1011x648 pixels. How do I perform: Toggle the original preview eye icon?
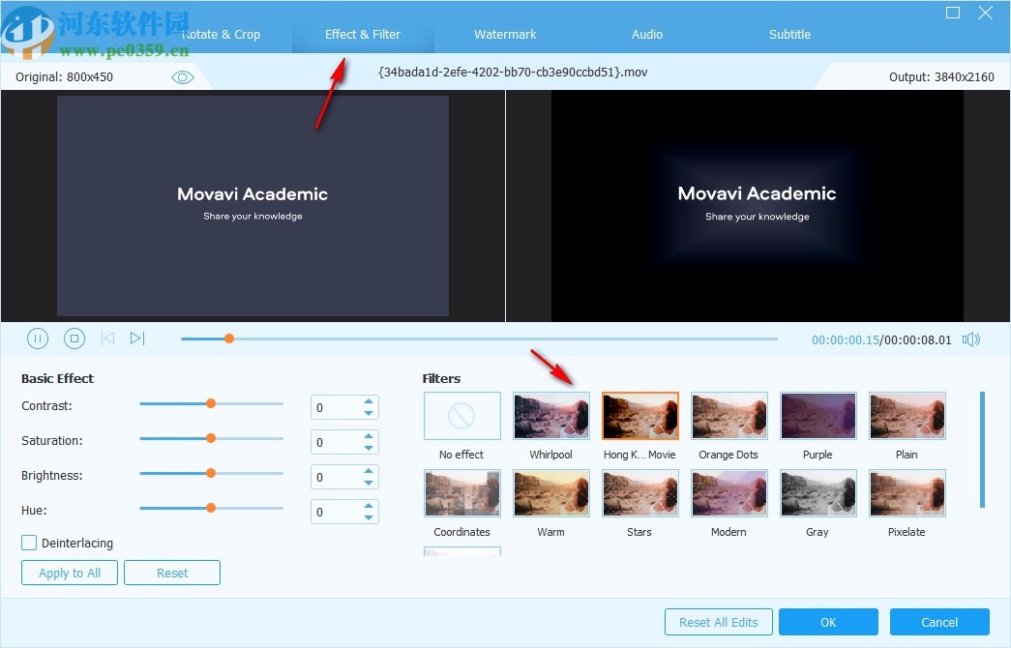pyautogui.click(x=183, y=77)
